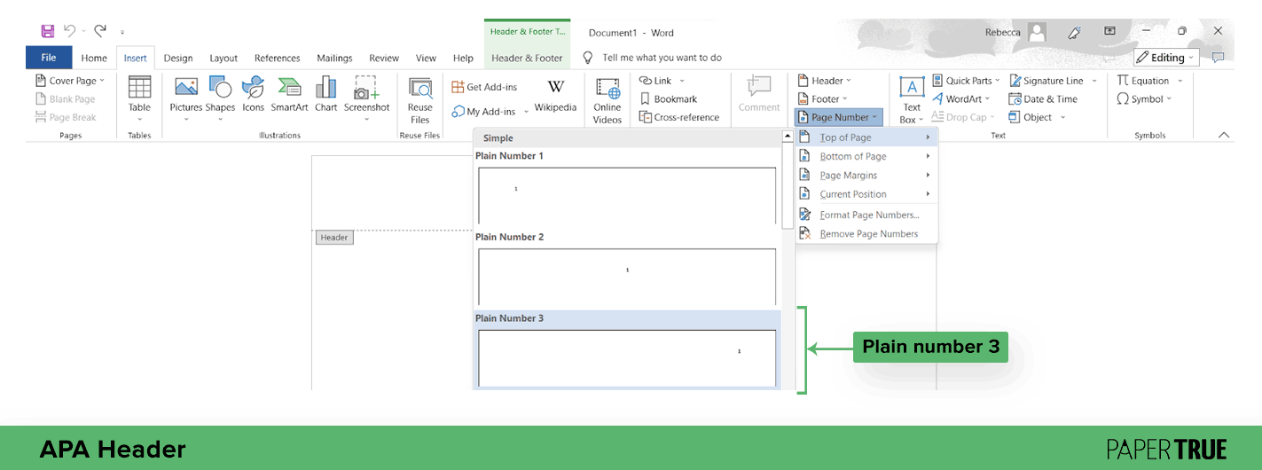
Task: Switch to the Home tab
Action: click(x=94, y=58)
